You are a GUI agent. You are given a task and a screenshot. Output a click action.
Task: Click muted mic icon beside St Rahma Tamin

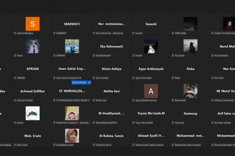[94, 145]
